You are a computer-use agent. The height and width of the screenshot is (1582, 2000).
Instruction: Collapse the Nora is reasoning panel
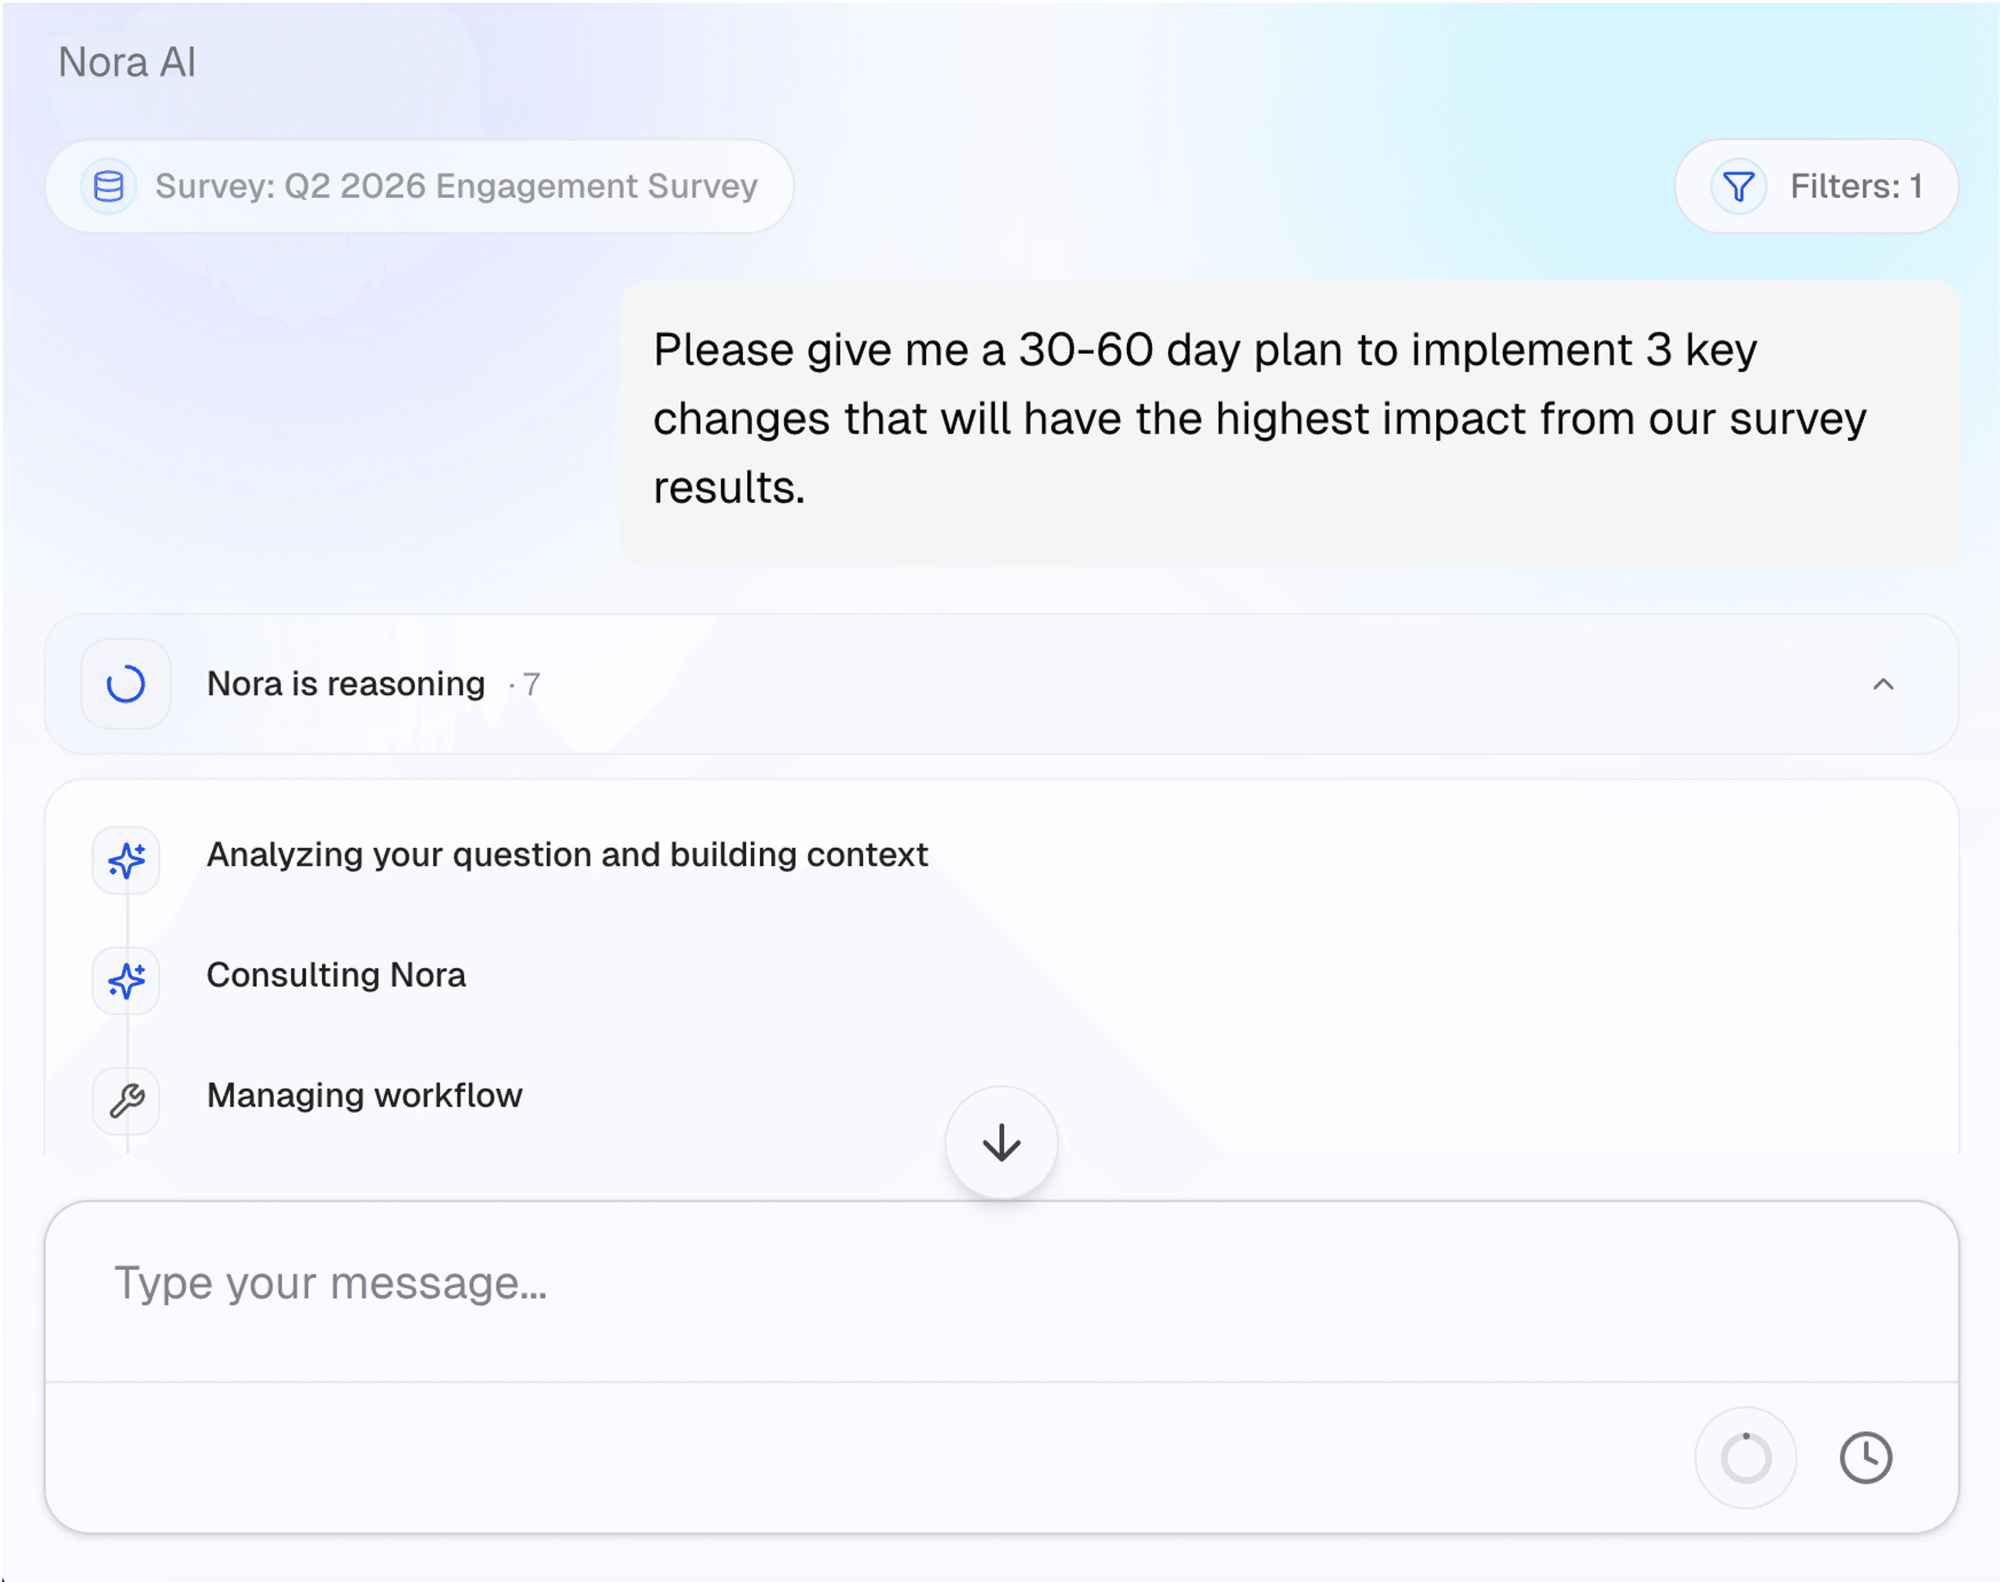click(1883, 684)
